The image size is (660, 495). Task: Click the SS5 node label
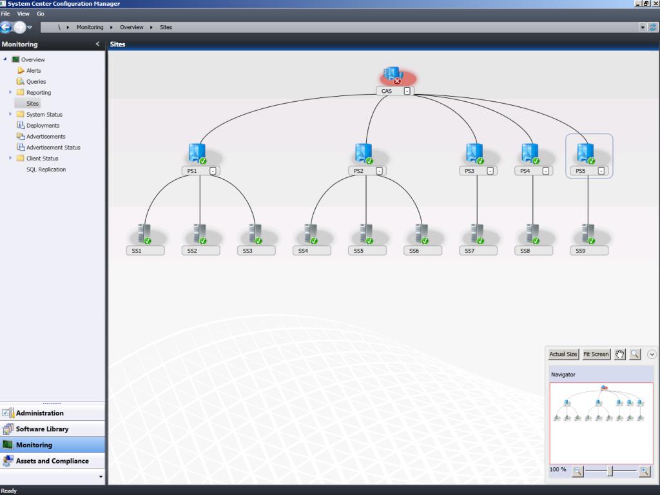[367, 251]
